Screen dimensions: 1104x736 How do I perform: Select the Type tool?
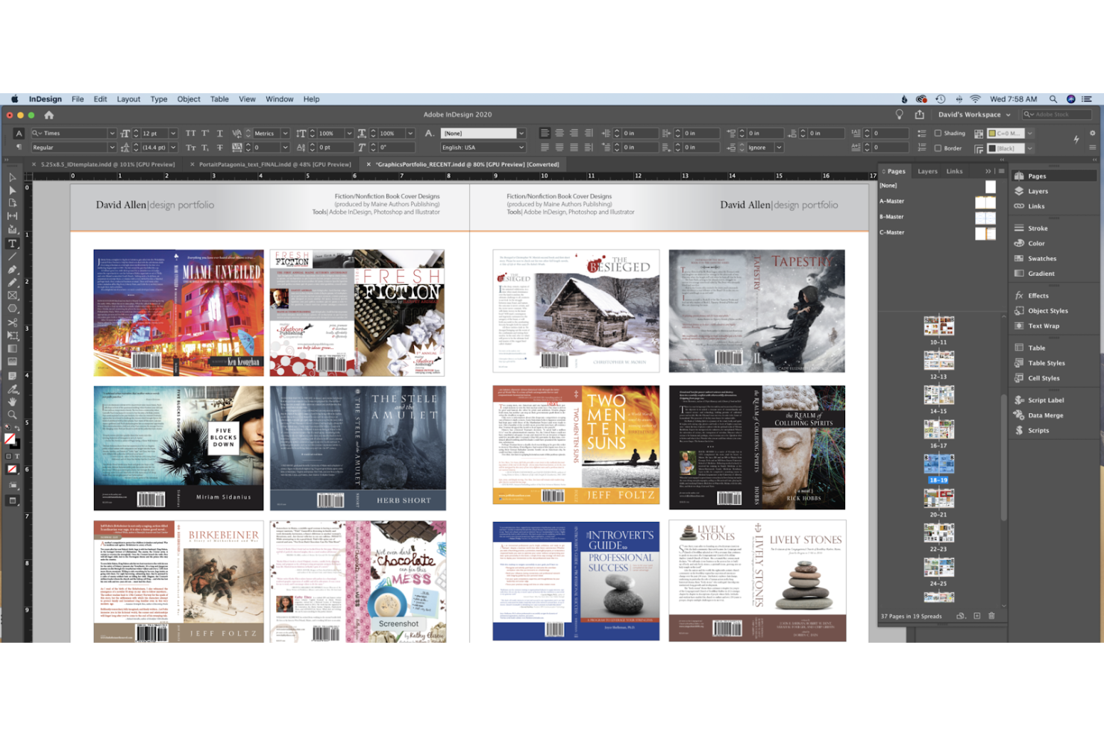(x=12, y=243)
